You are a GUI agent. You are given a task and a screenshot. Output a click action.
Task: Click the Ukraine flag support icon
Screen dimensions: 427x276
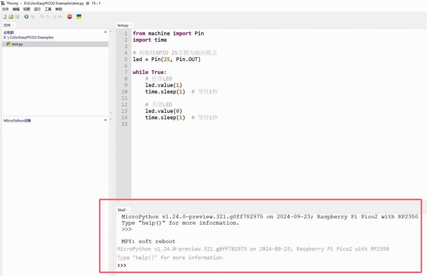click(79, 17)
